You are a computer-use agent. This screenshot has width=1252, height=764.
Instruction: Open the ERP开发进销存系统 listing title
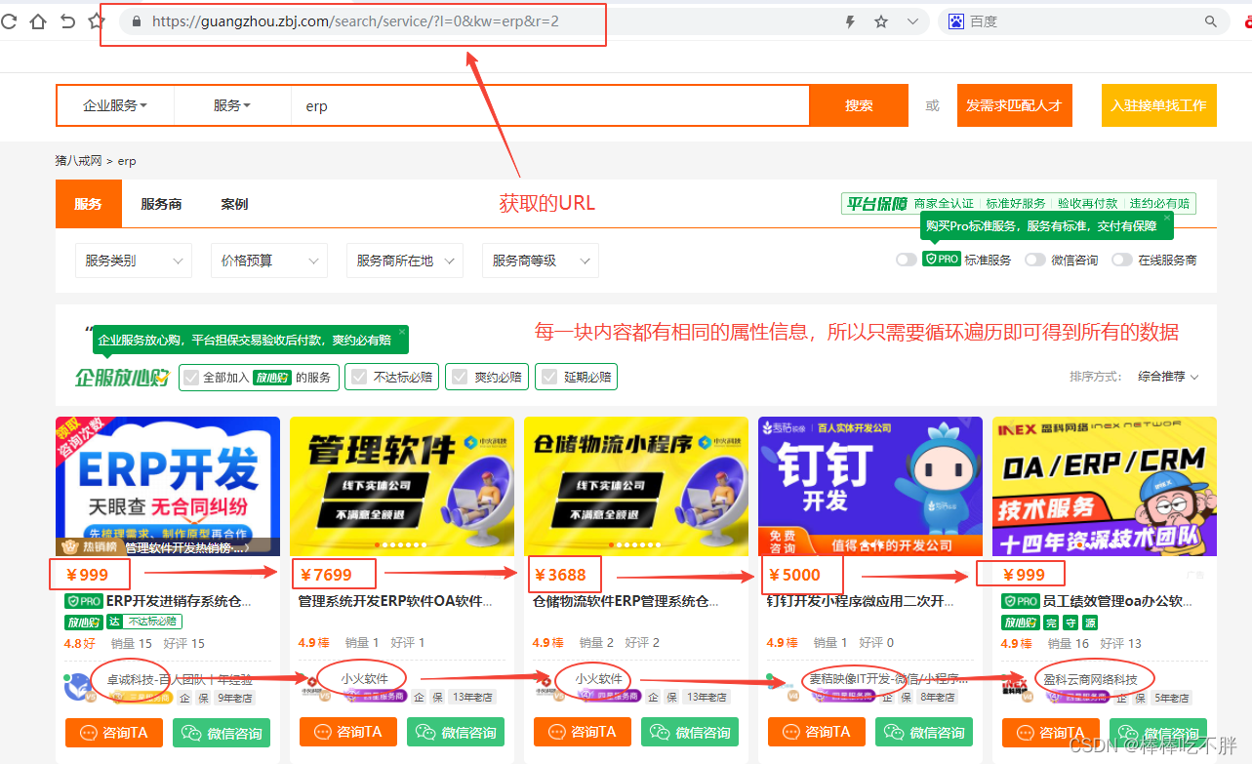[179, 601]
